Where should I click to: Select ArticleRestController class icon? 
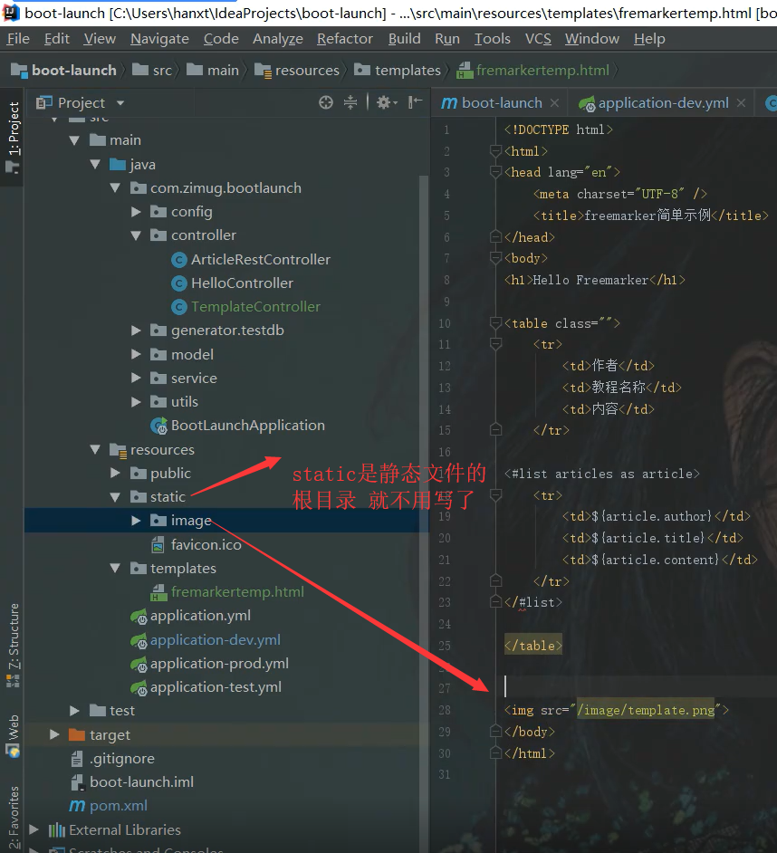(x=179, y=260)
